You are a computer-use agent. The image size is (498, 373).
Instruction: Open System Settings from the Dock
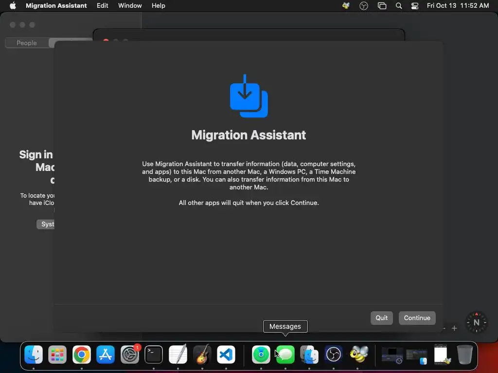[129, 354]
